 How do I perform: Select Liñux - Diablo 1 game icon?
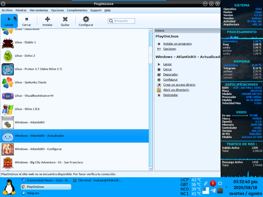(x=8, y=42)
